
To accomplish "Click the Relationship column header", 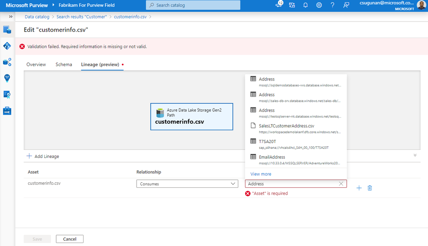I will (149, 172).
